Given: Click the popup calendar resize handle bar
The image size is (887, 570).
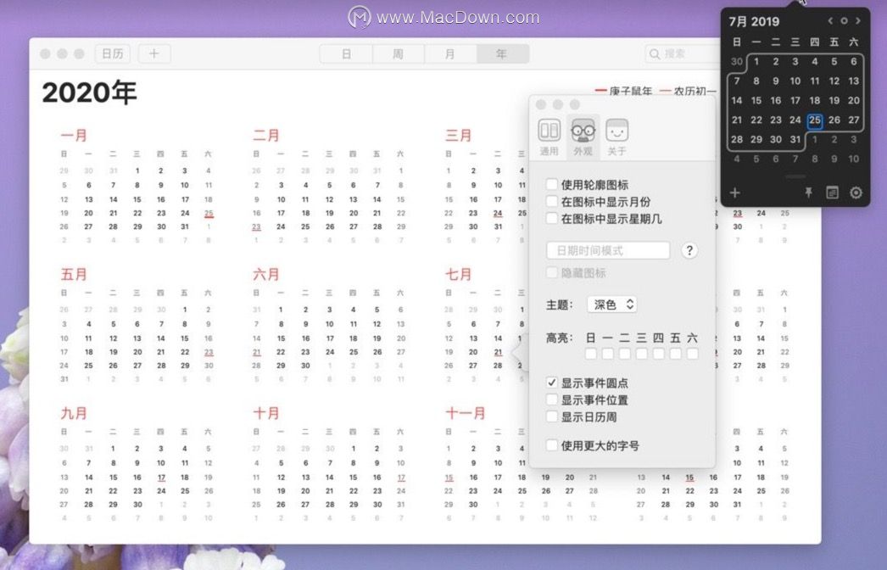Looking at the screenshot, I should [x=795, y=176].
